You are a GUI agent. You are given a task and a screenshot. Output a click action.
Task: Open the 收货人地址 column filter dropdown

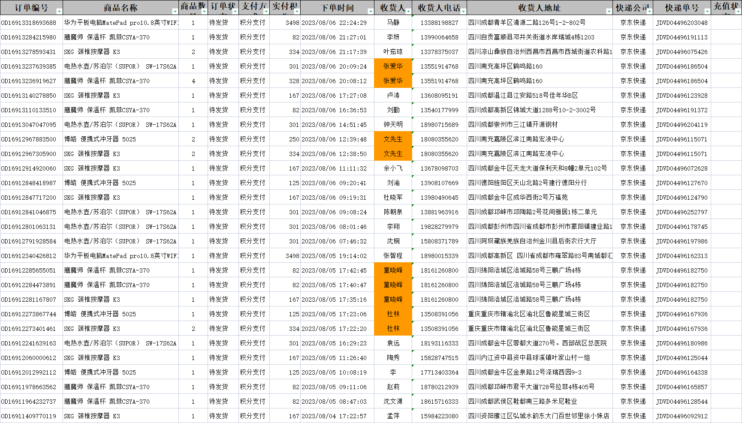pyautogui.click(x=609, y=12)
